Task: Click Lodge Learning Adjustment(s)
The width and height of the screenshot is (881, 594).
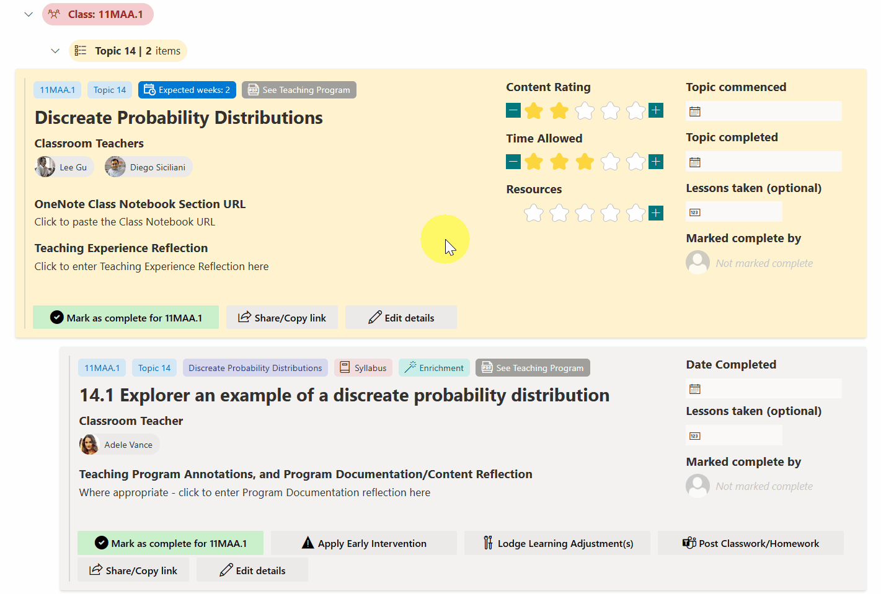Action: 557,543
